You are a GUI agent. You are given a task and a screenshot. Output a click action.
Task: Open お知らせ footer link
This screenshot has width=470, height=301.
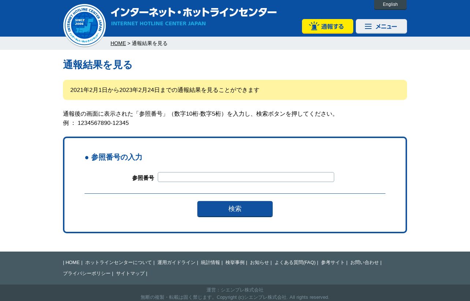click(x=260, y=263)
